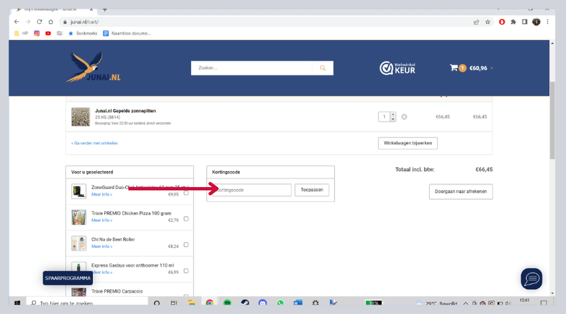Increase quantity with the stepper arrow

(x=393, y=114)
